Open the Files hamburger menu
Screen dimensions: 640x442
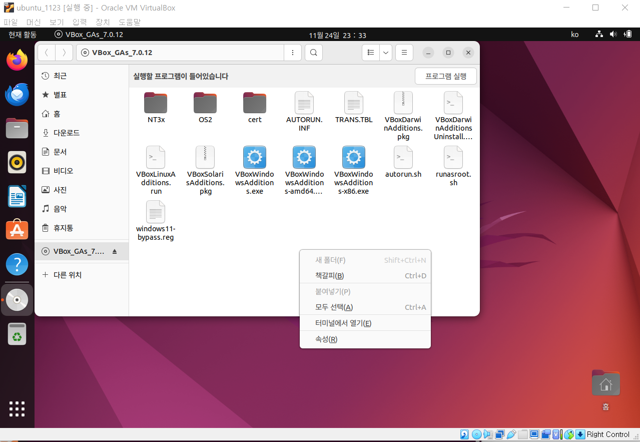404,53
